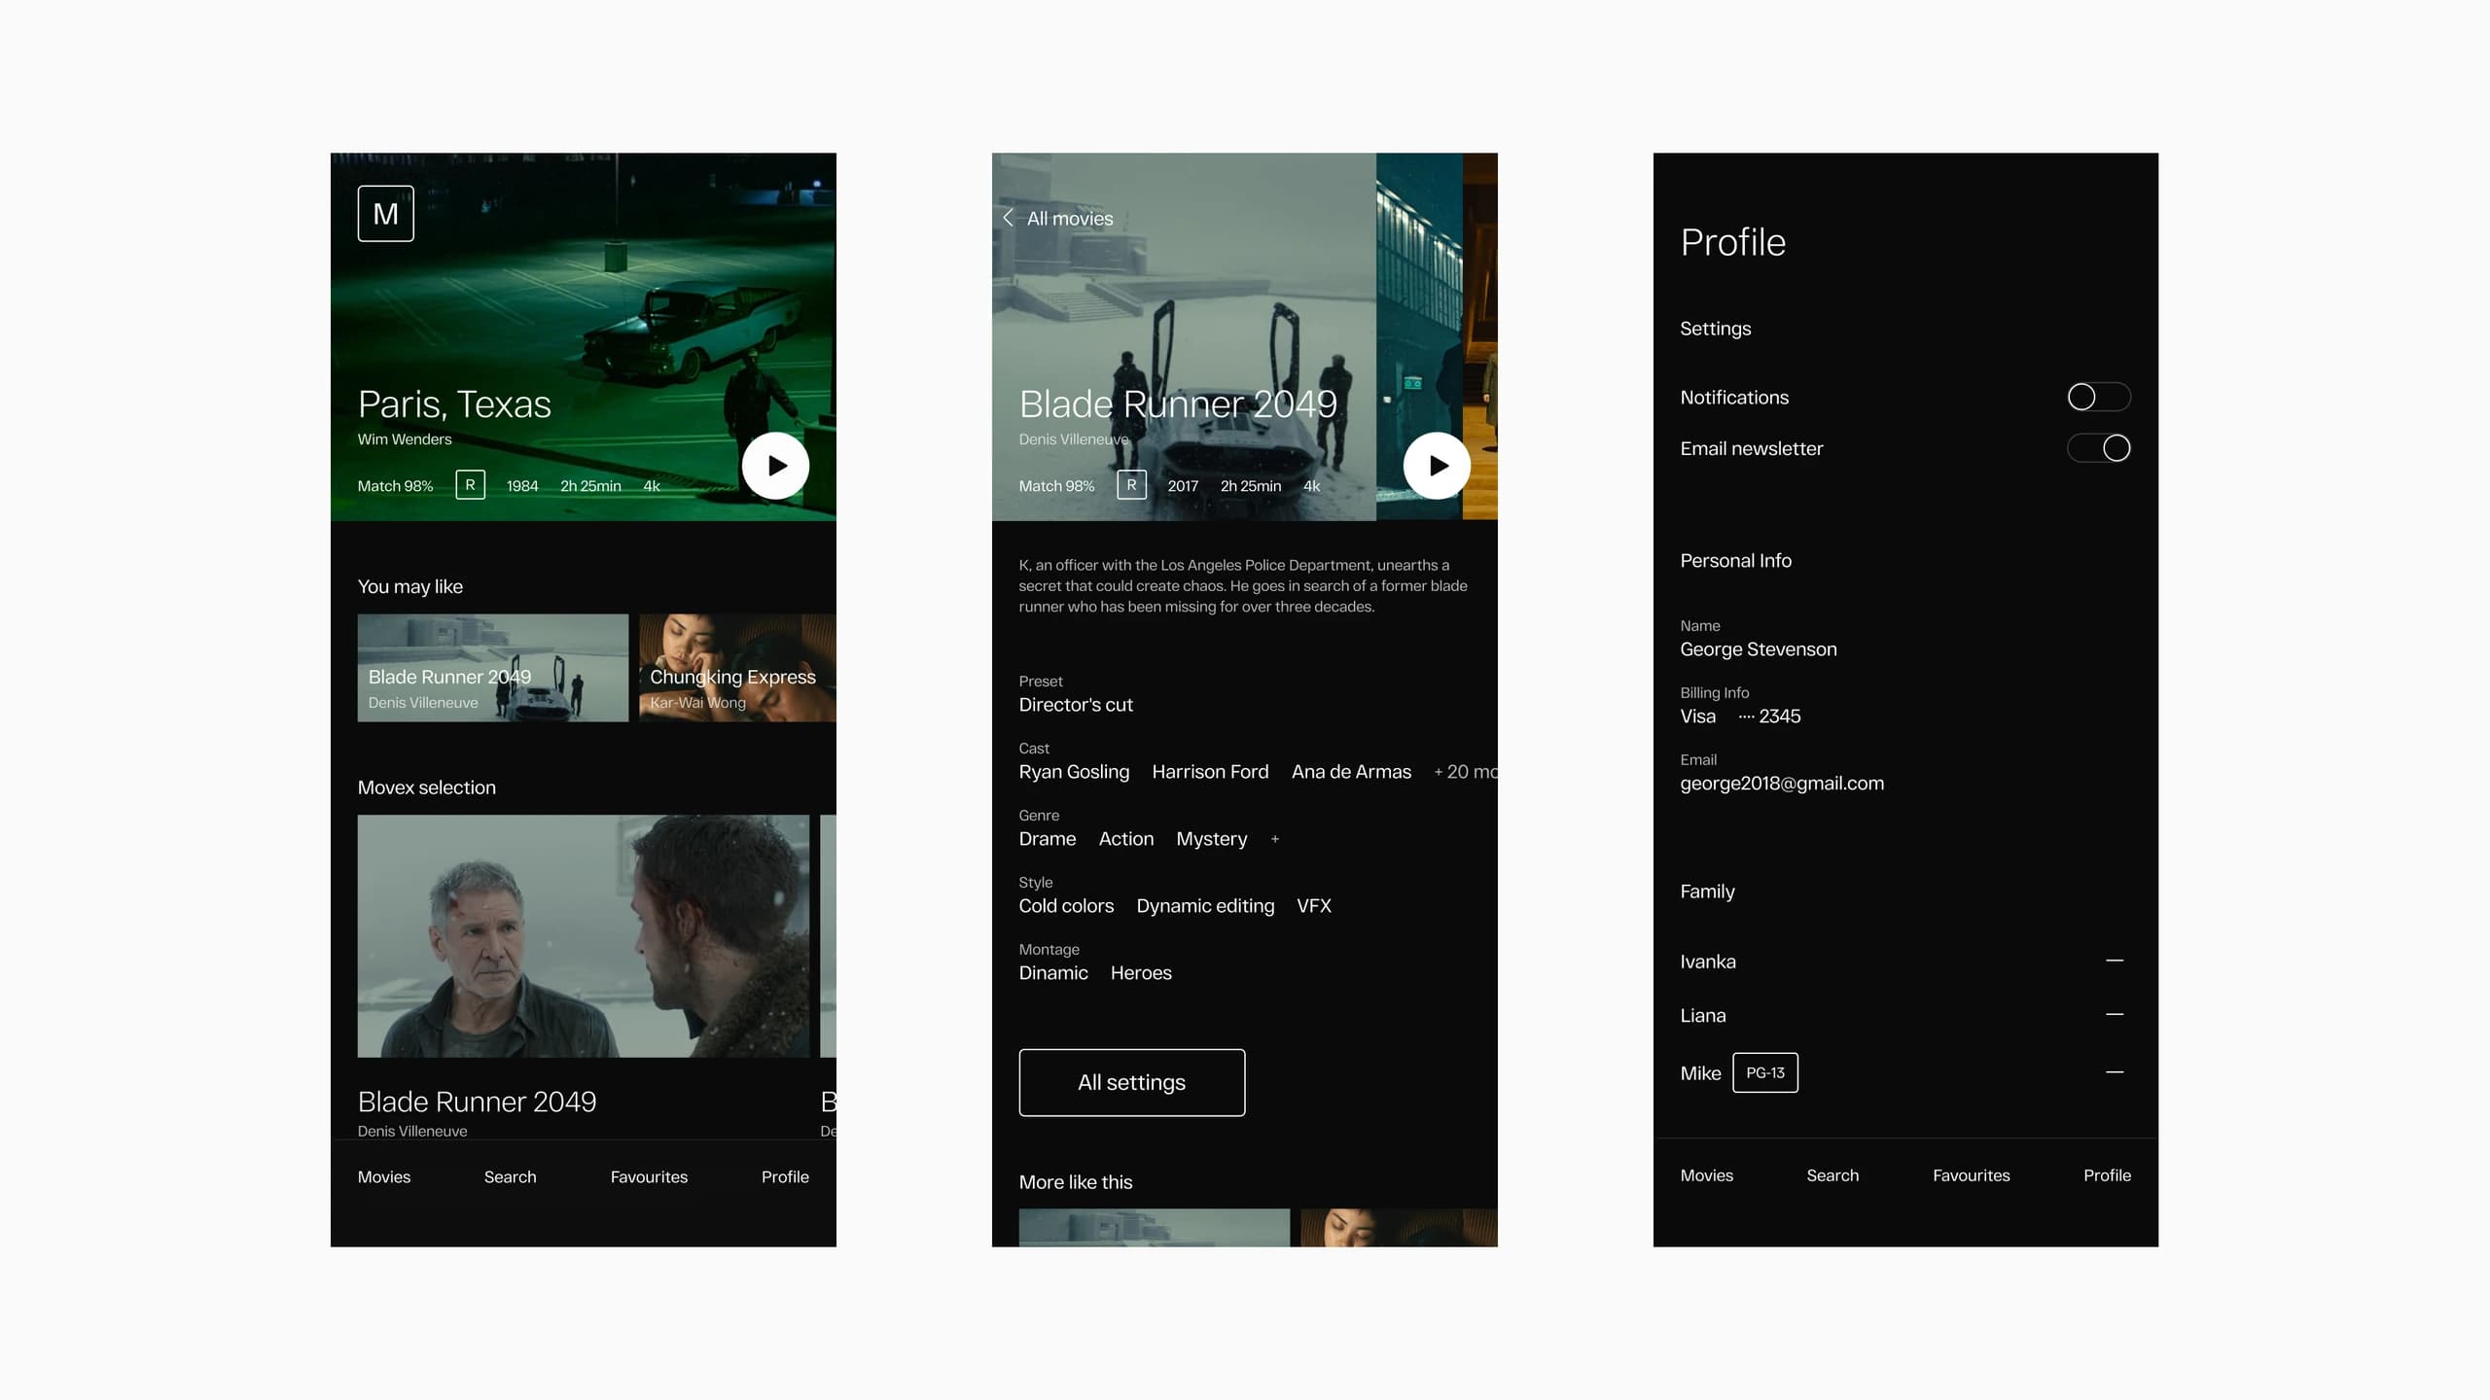Click the Personal Info heading
The image size is (2490, 1400).
point(1736,561)
